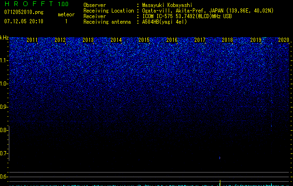
Task: Click the yellow signal peak below the 0.6 kHz line
Action: point(220,183)
